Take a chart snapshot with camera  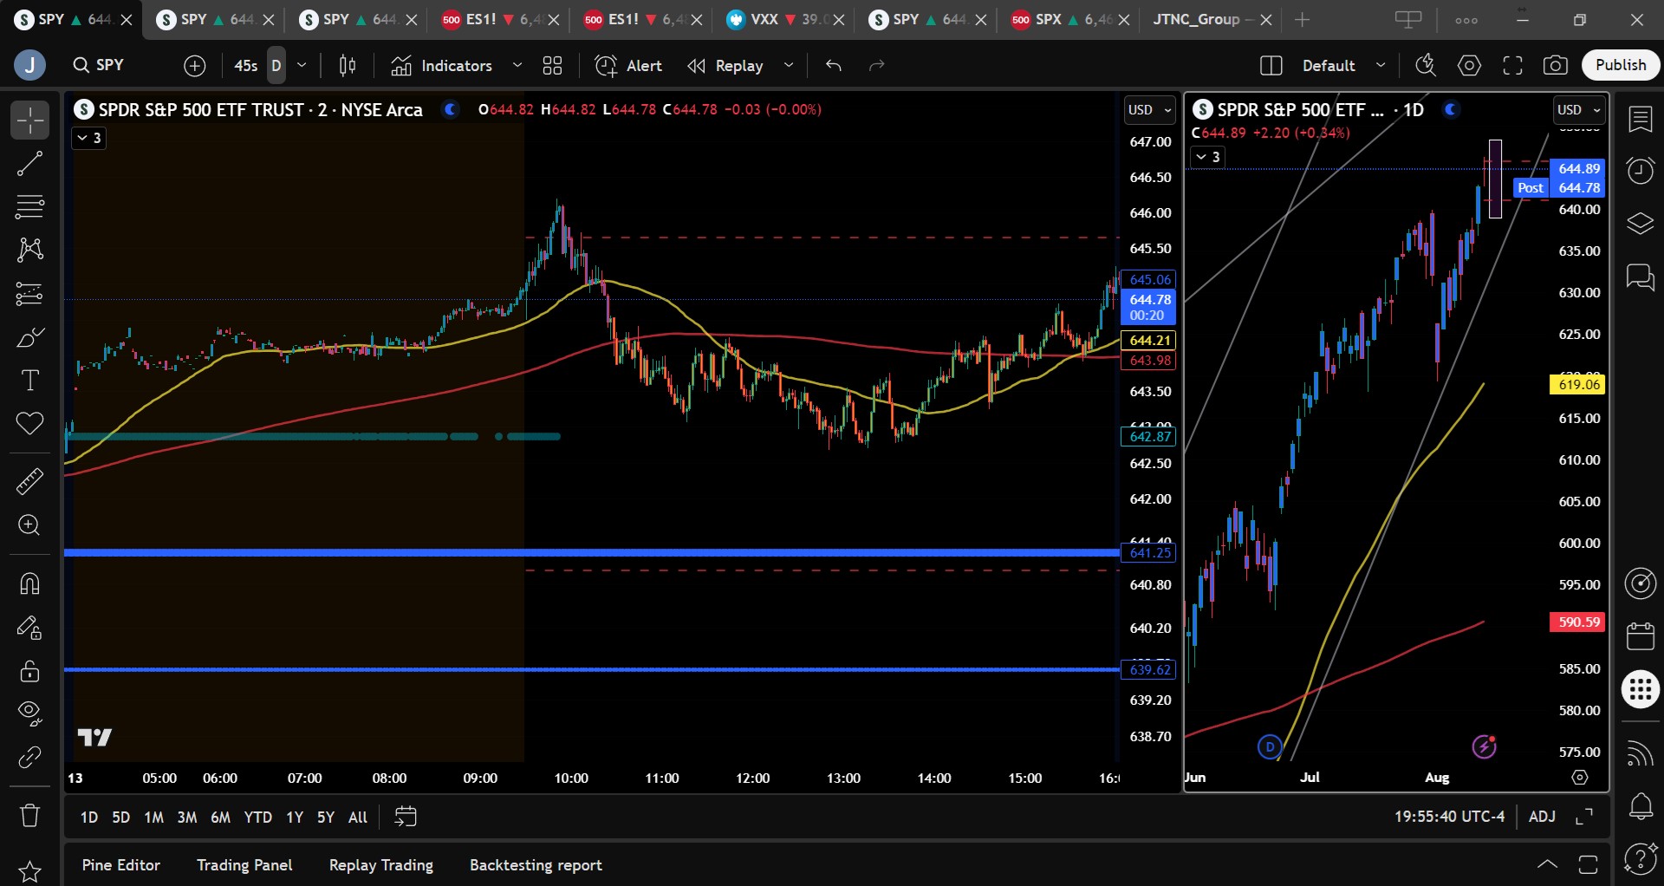point(1556,65)
